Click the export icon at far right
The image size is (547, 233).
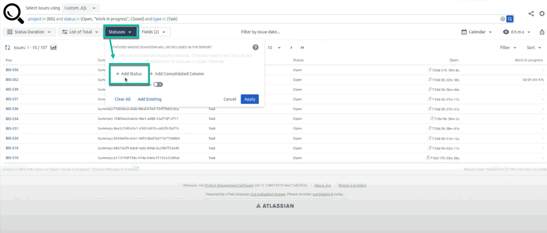tap(542, 32)
